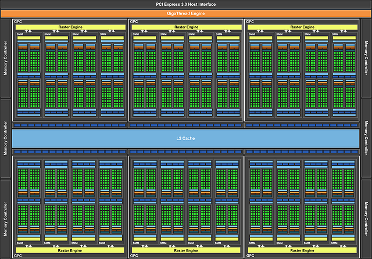Click the GPC label of the lower-middle cluster
This screenshot has height=259, width=372.
point(134,256)
